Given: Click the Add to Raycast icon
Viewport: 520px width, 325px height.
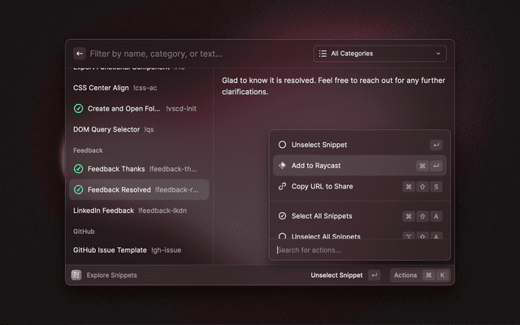Looking at the screenshot, I should pyautogui.click(x=282, y=166).
